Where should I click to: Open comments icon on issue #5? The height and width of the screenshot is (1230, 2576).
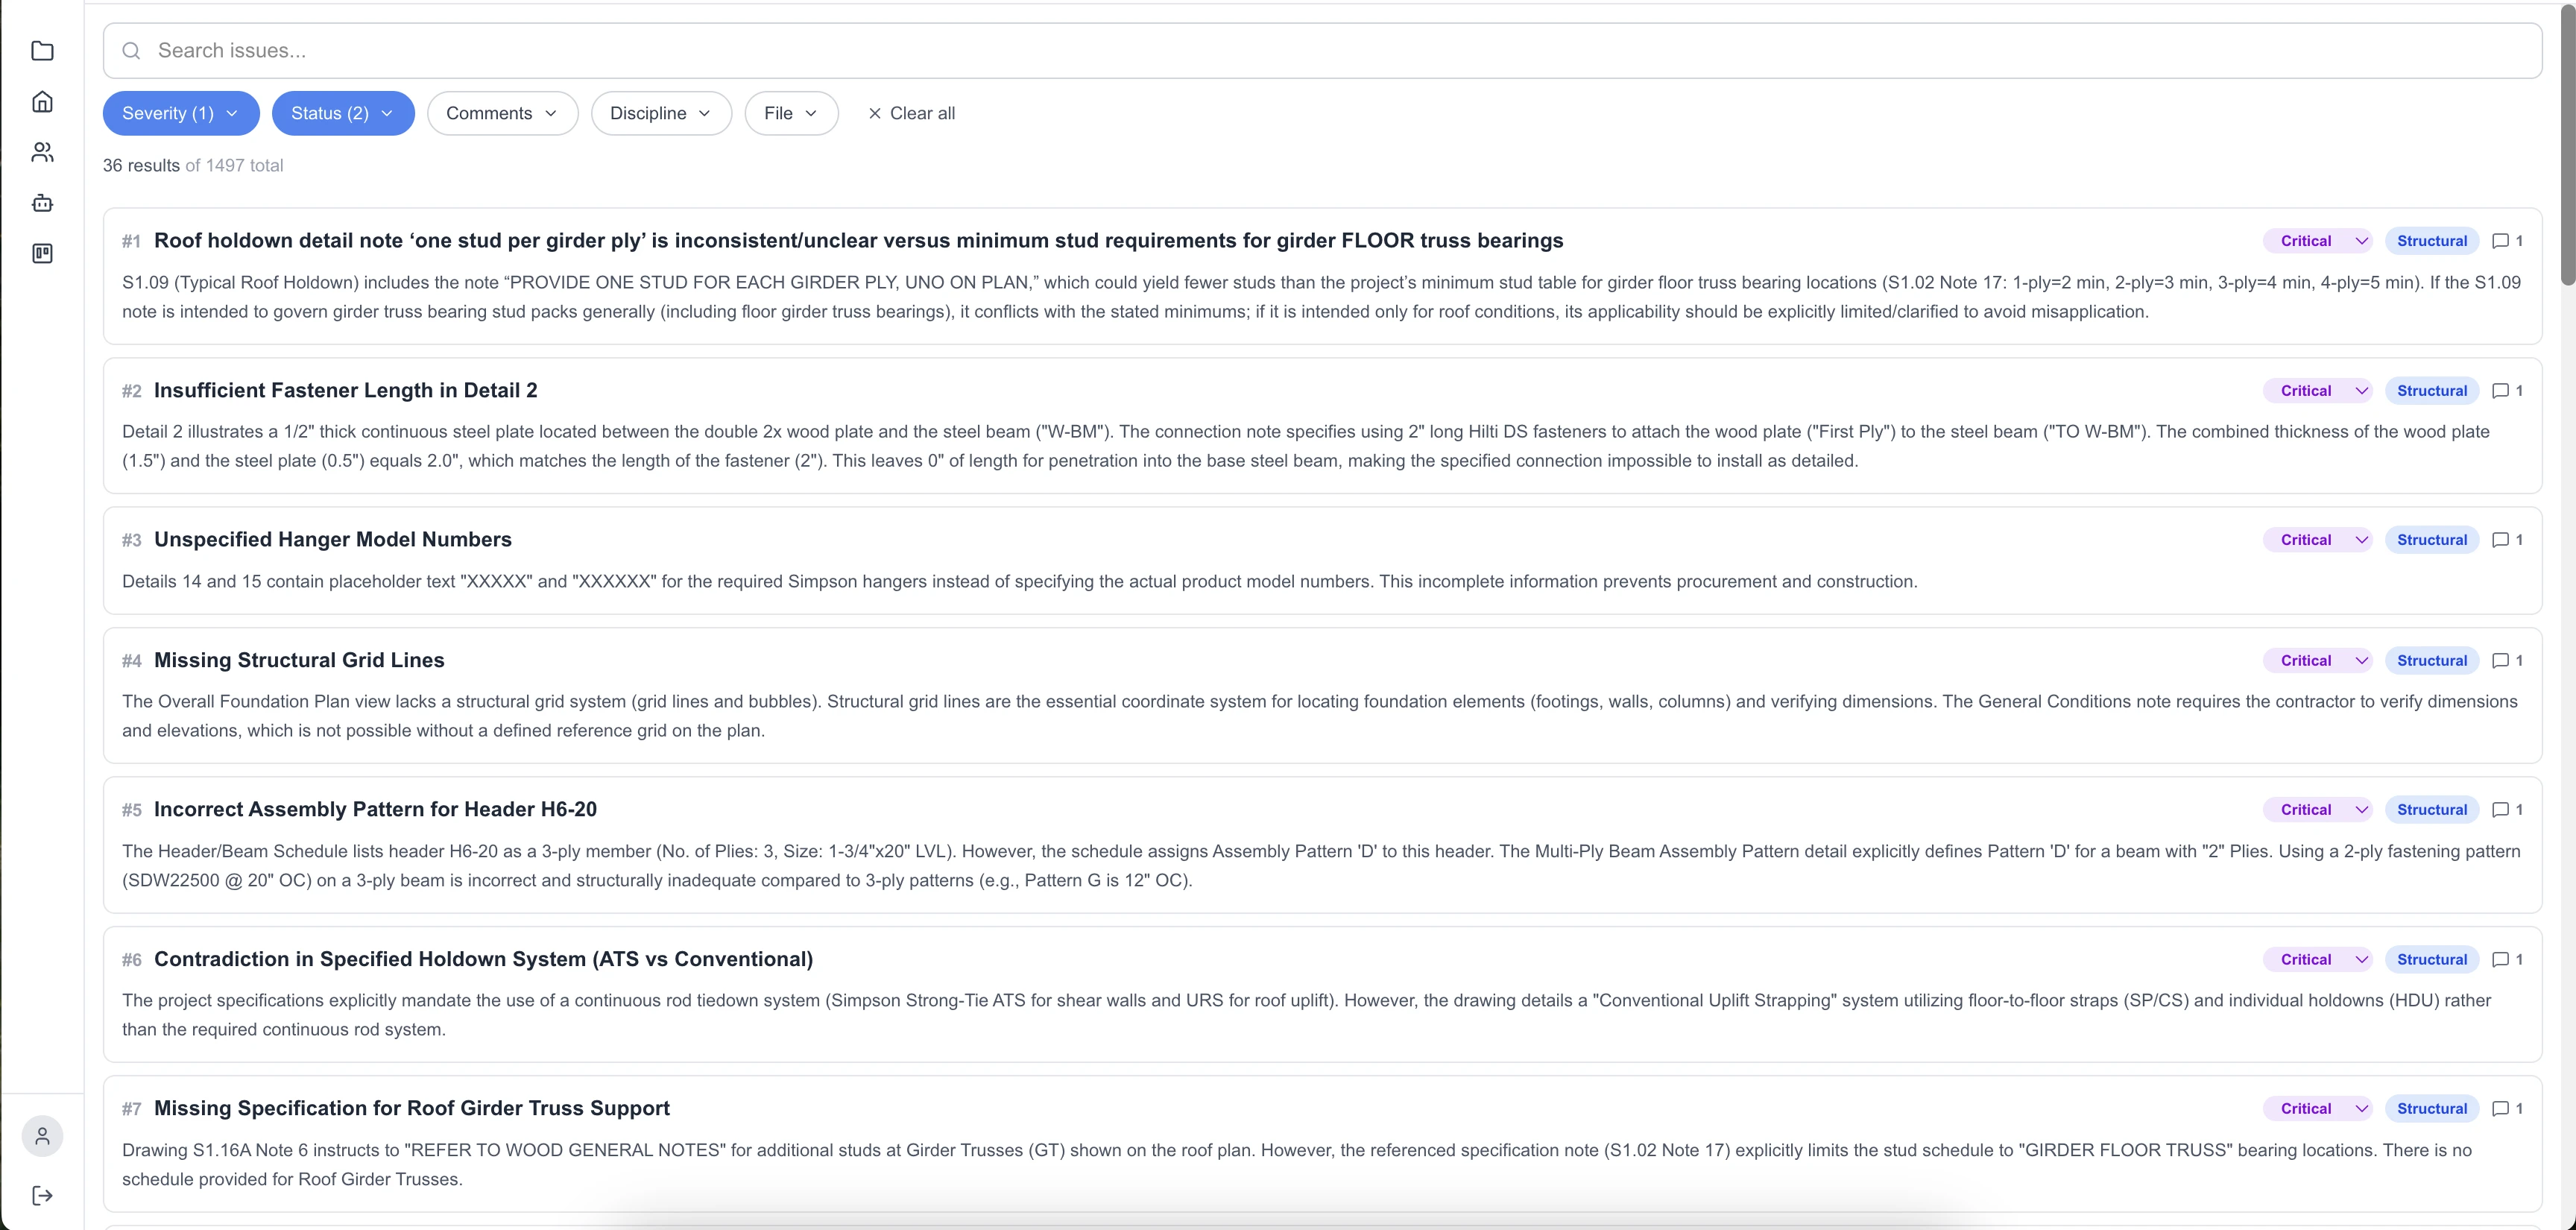[2506, 810]
